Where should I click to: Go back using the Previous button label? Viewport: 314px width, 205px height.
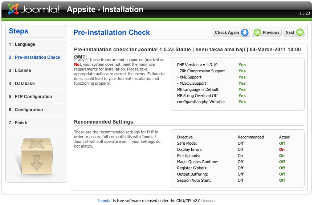pyautogui.click(x=271, y=32)
